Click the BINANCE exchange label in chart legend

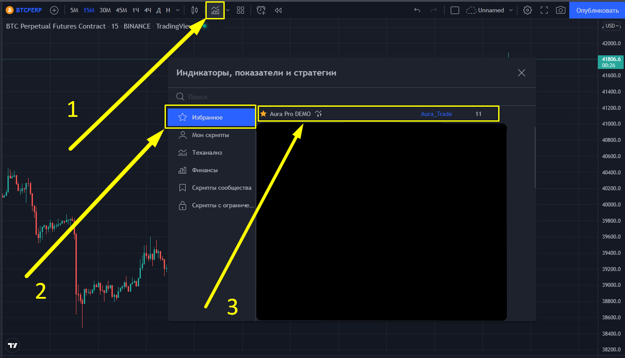137,26
